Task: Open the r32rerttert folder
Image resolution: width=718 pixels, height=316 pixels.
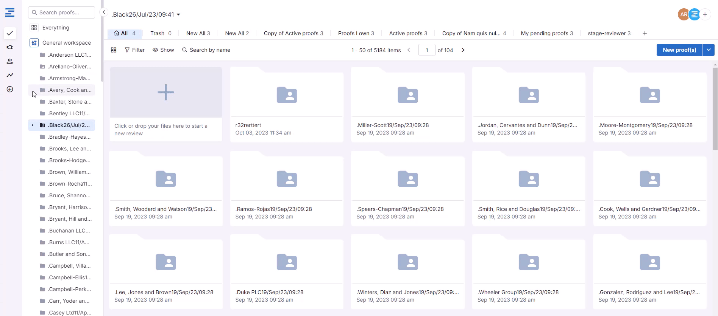Action: coord(287,104)
